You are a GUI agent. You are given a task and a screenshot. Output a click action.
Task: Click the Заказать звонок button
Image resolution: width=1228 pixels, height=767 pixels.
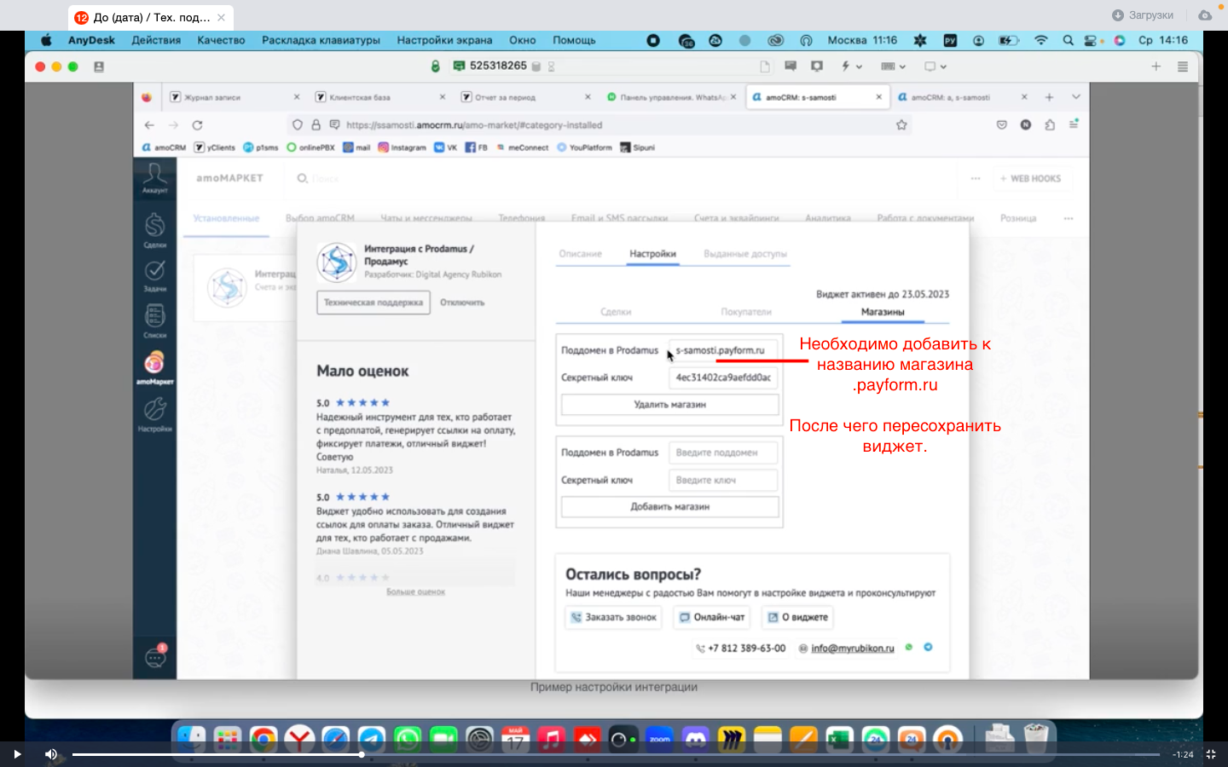[x=614, y=617]
